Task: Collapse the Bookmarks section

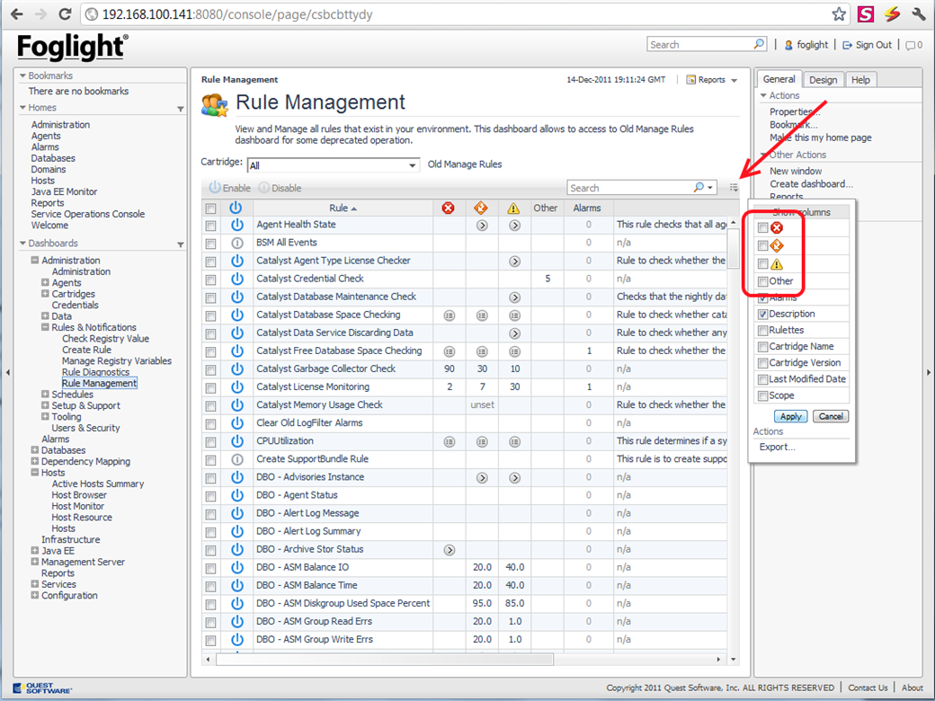Action: (22, 75)
